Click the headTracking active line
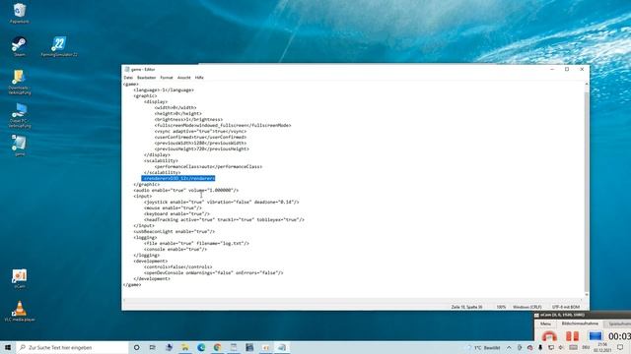Image resolution: width=631 pixels, height=354 pixels. (224, 219)
